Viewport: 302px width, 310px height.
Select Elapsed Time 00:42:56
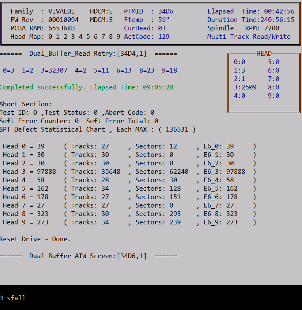click(x=279, y=11)
